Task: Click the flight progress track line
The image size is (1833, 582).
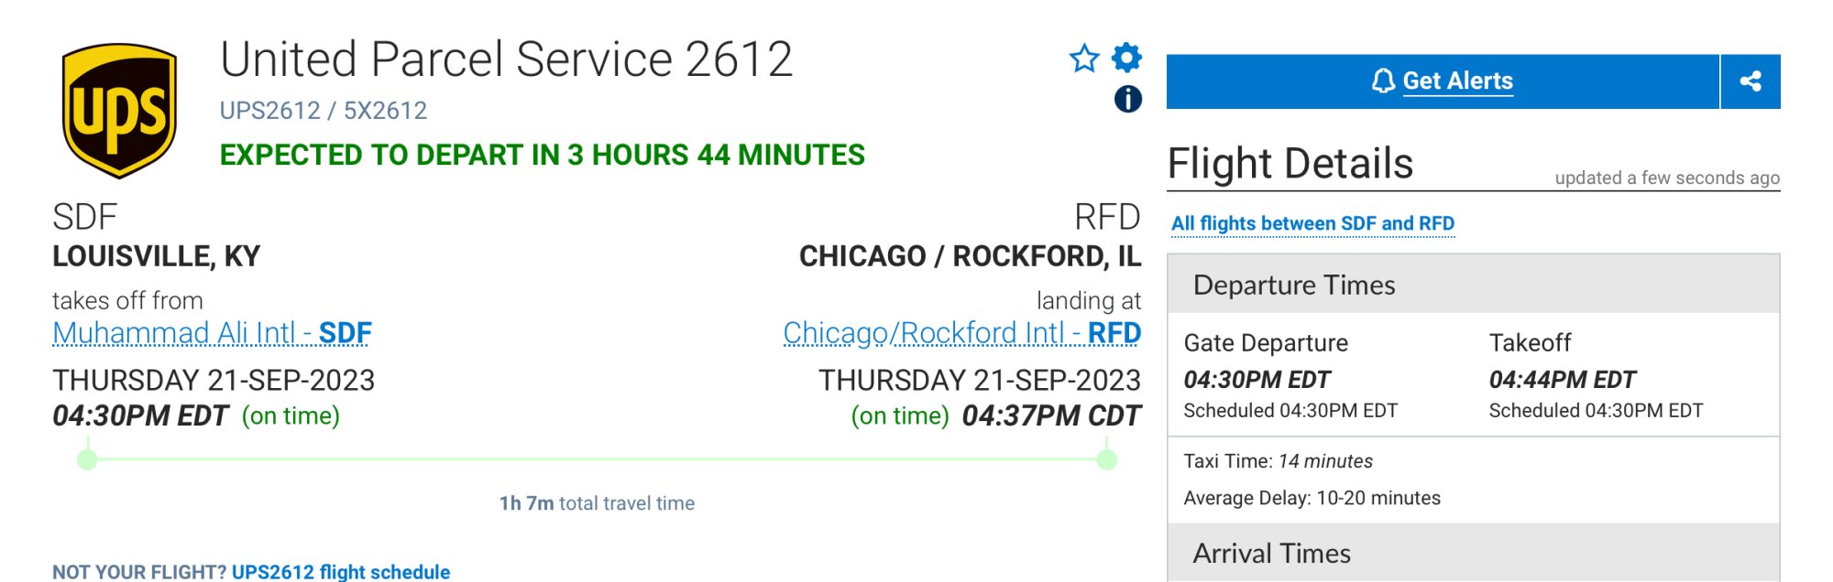Action: click(596, 459)
